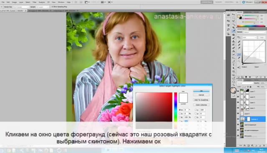Open the Sample Size dropdown
Screen dimensions: 267x153
click(x=21, y=7)
